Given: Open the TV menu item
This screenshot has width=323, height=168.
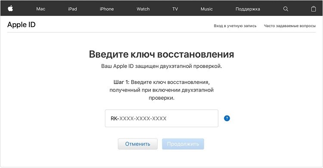Looking at the screenshot, I should tap(175, 9).
